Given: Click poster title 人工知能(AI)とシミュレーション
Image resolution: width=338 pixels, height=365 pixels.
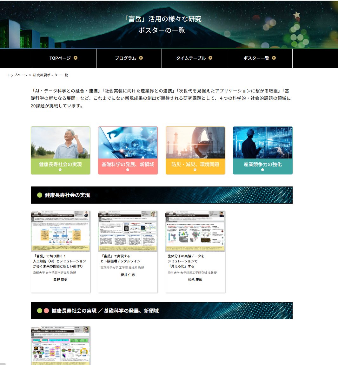Looking at the screenshot, I should coord(60,261).
